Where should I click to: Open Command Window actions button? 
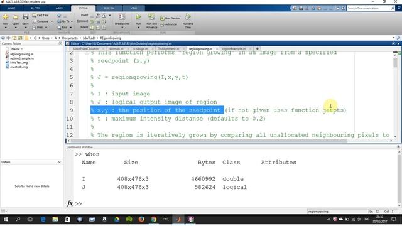pyautogui.click(x=398, y=147)
